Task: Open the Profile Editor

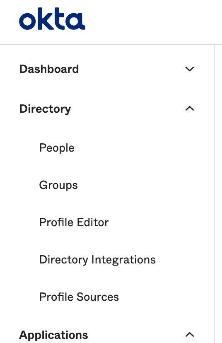Action: point(74,222)
